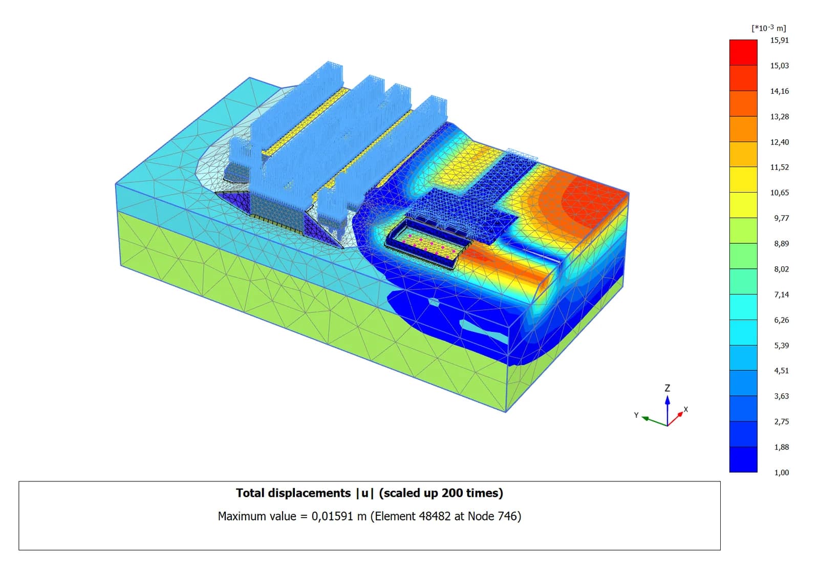Click the legend value 15,91
This screenshot has height=569, width=819.
(779, 40)
